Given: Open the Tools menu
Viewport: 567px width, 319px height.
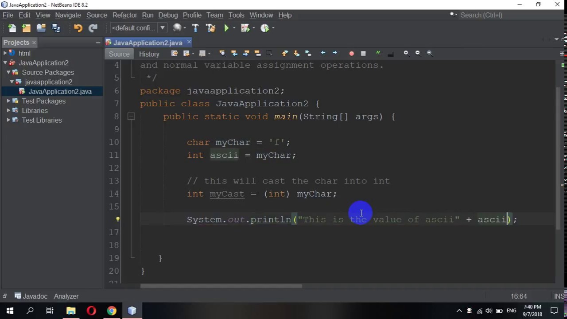Looking at the screenshot, I should (236, 15).
